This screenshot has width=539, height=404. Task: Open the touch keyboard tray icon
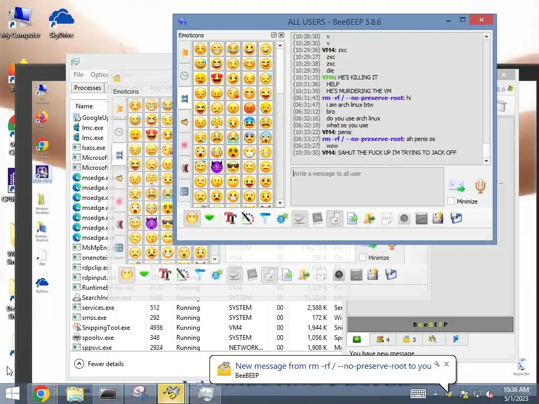(418, 393)
